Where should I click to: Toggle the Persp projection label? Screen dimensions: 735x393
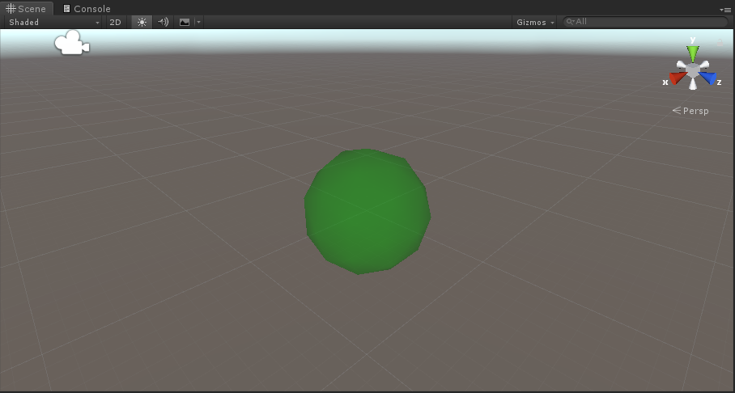690,111
